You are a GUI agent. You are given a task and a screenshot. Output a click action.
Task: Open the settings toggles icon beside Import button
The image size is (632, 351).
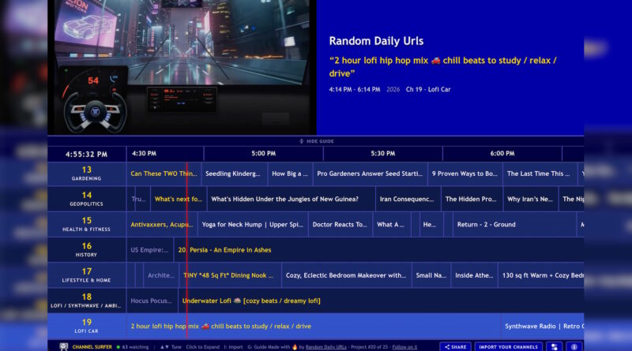pyautogui.click(x=554, y=346)
